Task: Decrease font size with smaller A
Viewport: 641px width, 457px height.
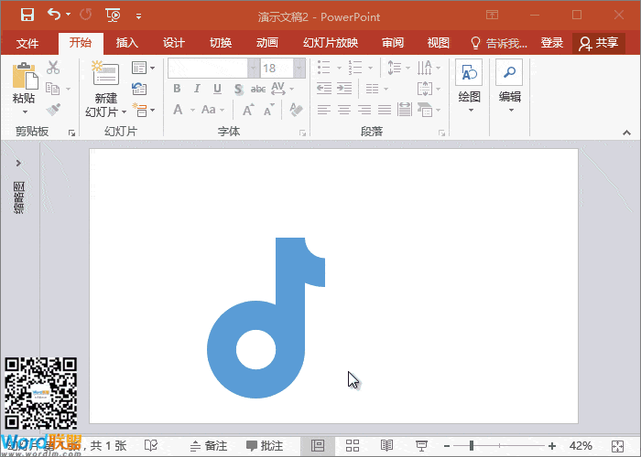Action: 268,111
